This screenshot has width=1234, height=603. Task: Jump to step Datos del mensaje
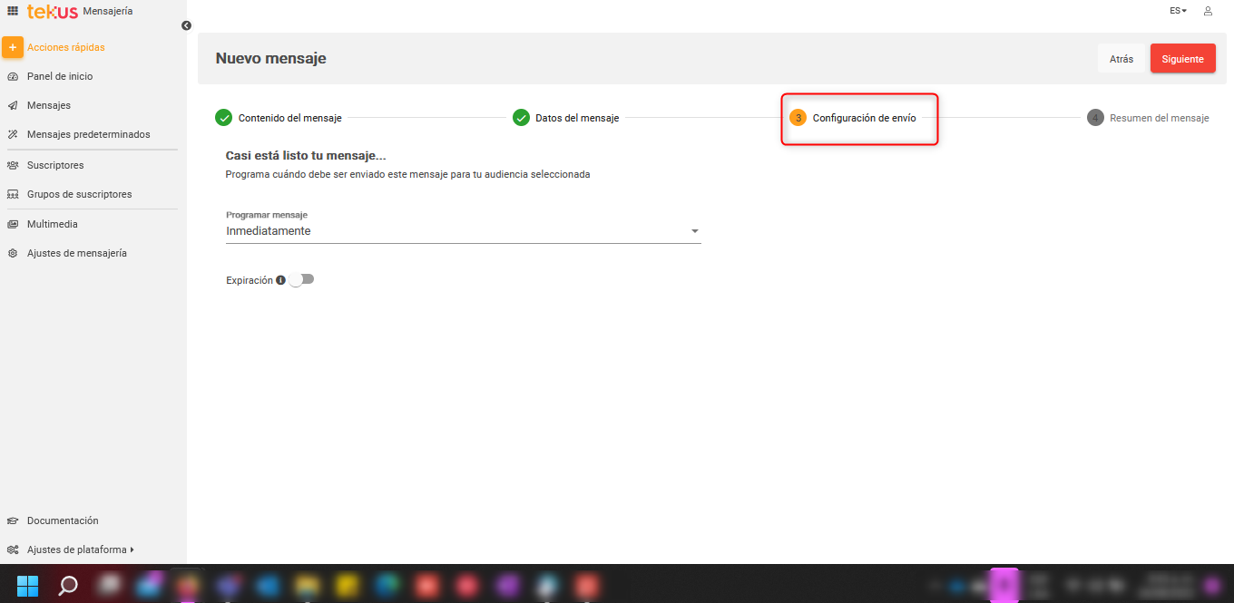point(576,118)
